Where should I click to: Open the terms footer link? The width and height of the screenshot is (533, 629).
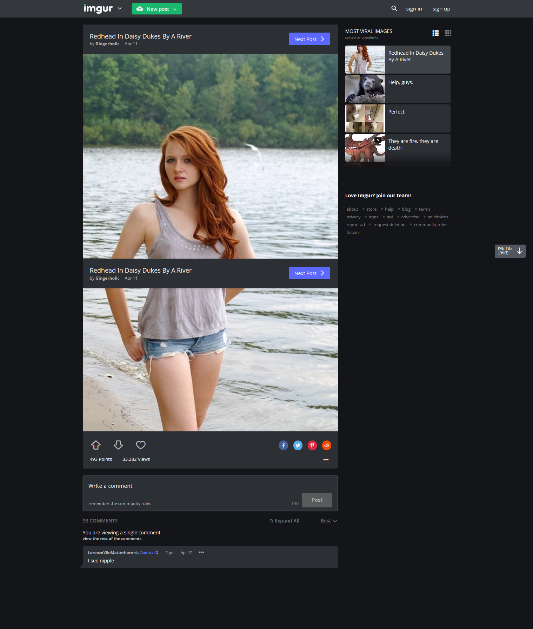click(x=425, y=209)
